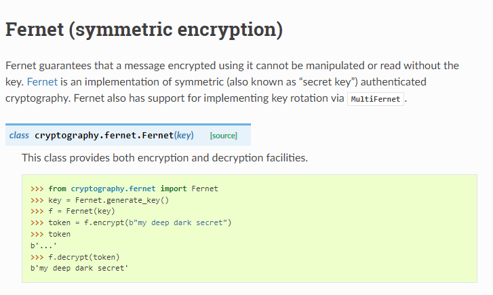This screenshot has width=493, height=295.
Task: Click the 'token = f.encrypt' code line
Action: point(131,222)
